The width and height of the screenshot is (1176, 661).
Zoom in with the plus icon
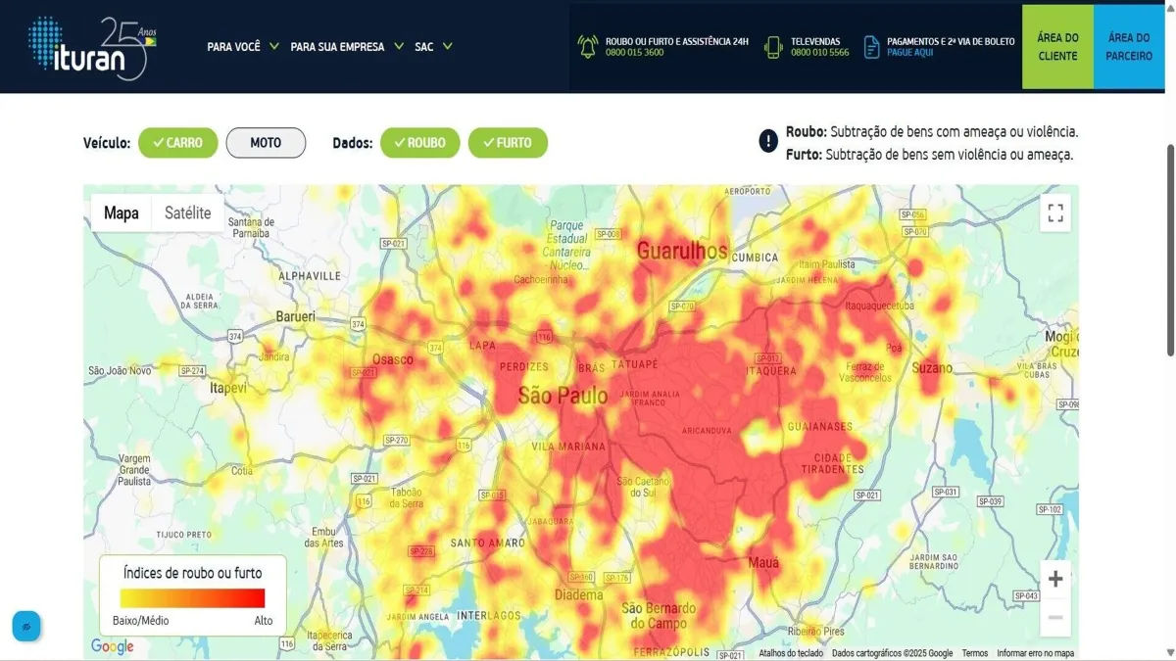pos(1054,579)
